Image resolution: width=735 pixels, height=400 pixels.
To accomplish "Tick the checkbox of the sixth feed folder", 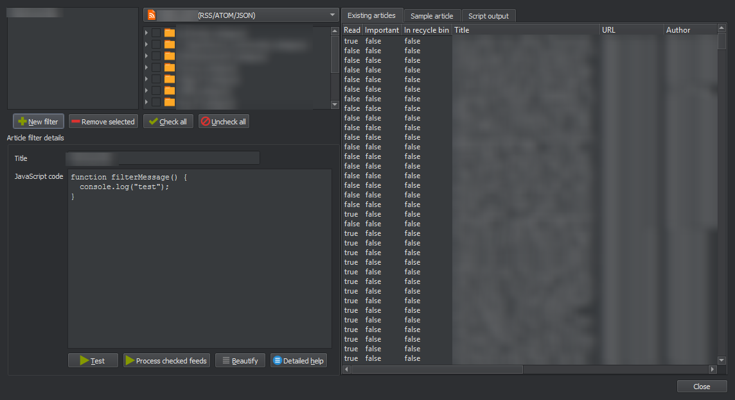I will point(156,90).
